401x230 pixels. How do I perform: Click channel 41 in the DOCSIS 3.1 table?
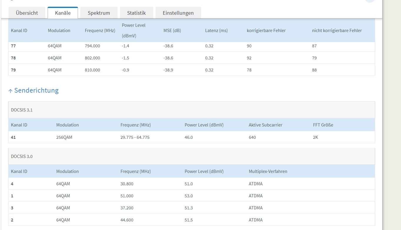click(x=13, y=137)
